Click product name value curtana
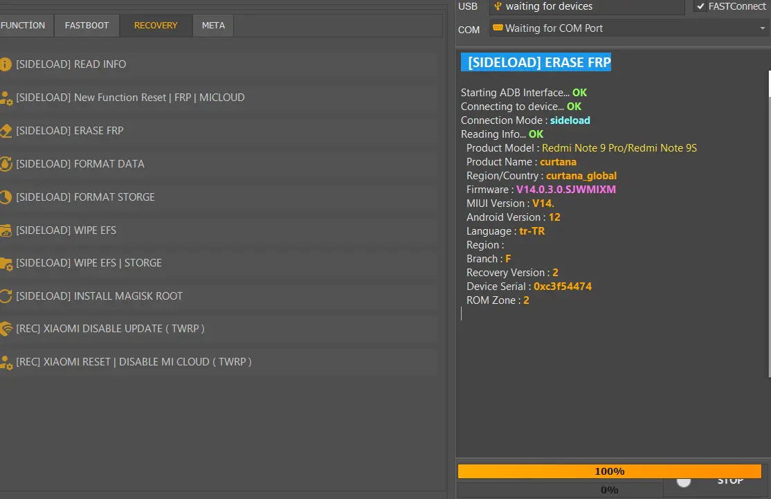Image resolution: width=771 pixels, height=499 pixels. click(x=558, y=162)
